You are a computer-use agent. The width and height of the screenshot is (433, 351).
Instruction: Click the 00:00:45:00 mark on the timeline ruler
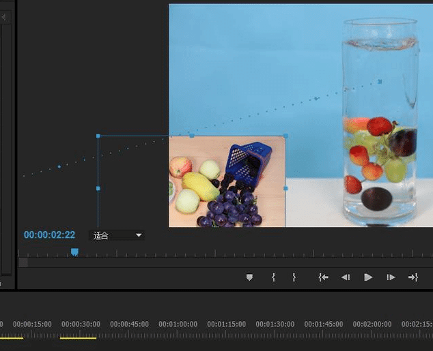129,324
